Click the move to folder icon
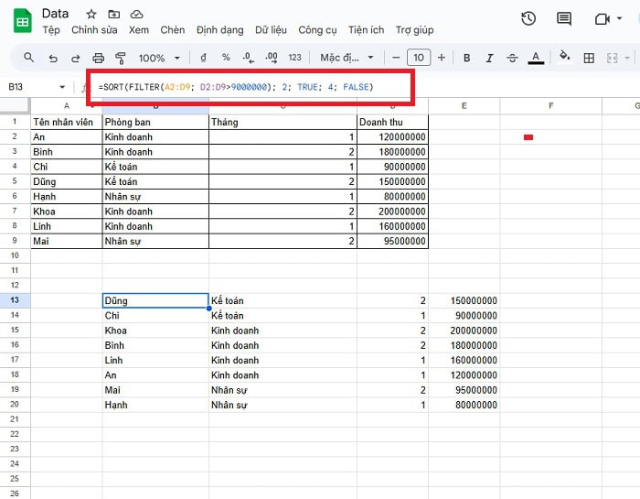This screenshot has height=499, width=640. point(113,15)
